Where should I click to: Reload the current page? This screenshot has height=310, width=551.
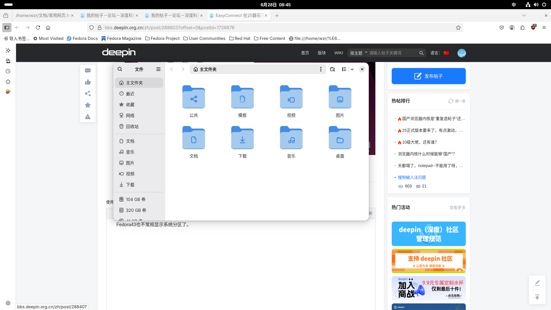click(38, 28)
